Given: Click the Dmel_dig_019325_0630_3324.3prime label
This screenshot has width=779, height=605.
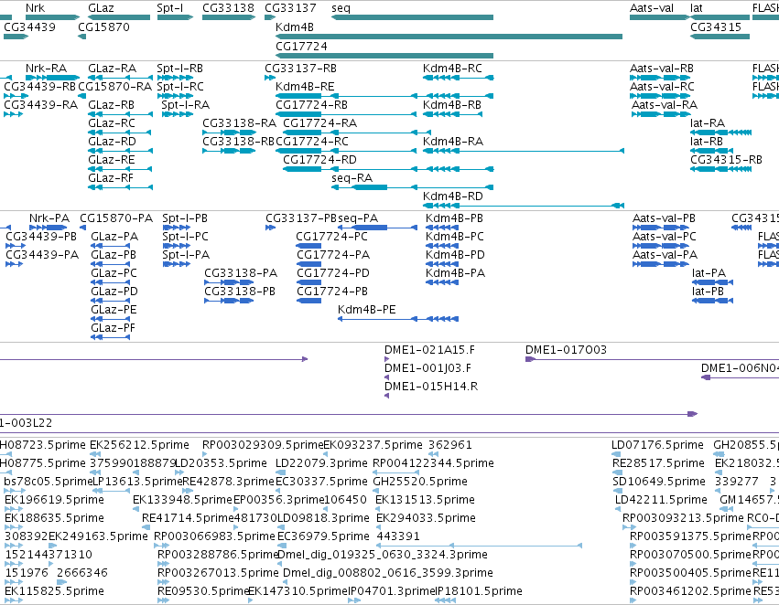Looking at the screenshot, I should [x=383, y=555].
